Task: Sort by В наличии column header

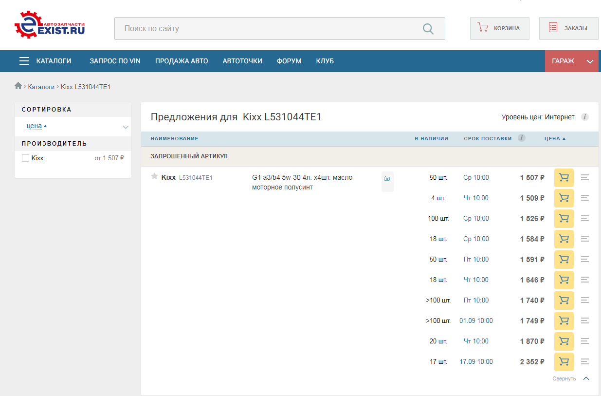Action: (431, 139)
